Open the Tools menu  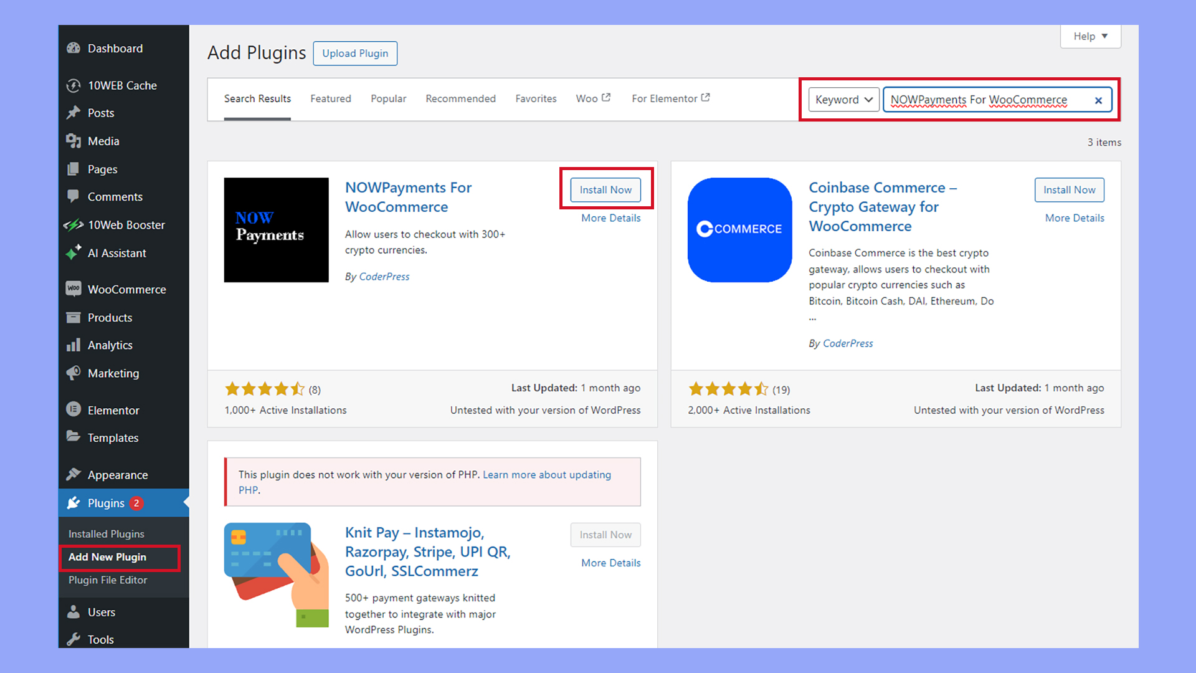100,639
